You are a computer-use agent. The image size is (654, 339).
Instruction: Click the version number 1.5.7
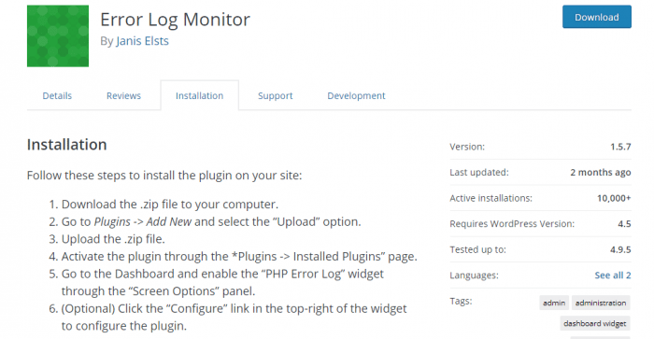point(620,147)
